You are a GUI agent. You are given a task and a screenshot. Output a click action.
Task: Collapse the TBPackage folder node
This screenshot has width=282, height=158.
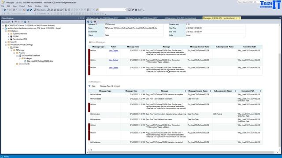coord(11,50)
